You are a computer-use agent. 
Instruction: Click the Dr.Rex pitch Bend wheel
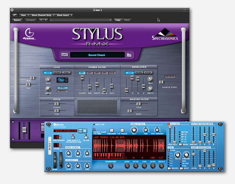tap(55, 160)
